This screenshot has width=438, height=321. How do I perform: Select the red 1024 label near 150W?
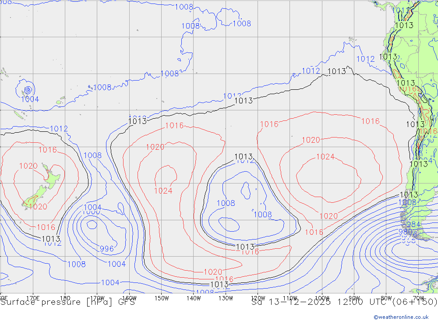click(x=163, y=191)
